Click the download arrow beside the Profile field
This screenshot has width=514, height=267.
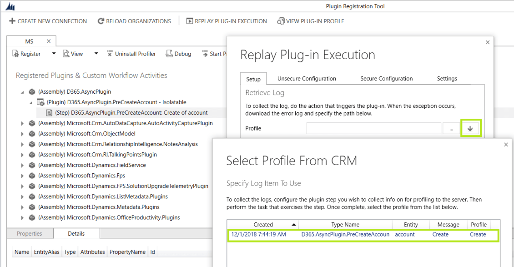tap(471, 128)
